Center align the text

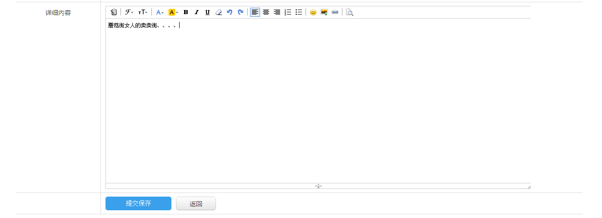(266, 12)
